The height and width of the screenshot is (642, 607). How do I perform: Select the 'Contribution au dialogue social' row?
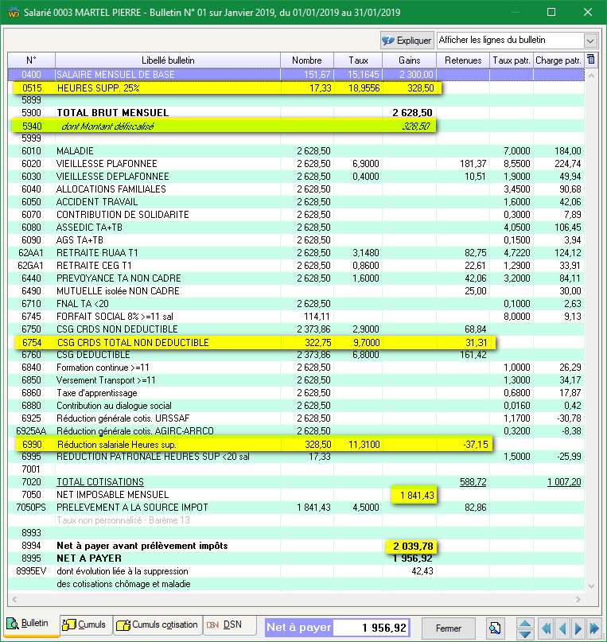click(x=296, y=406)
